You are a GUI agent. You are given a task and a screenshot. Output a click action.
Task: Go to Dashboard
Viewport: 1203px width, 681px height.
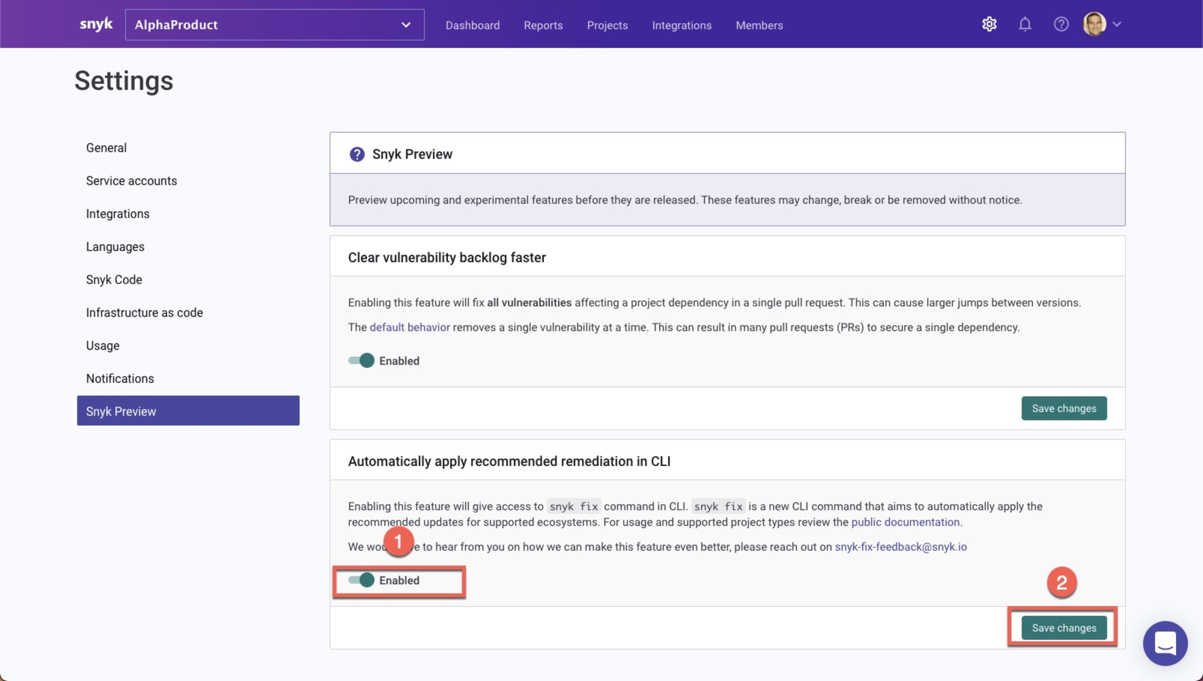(472, 25)
